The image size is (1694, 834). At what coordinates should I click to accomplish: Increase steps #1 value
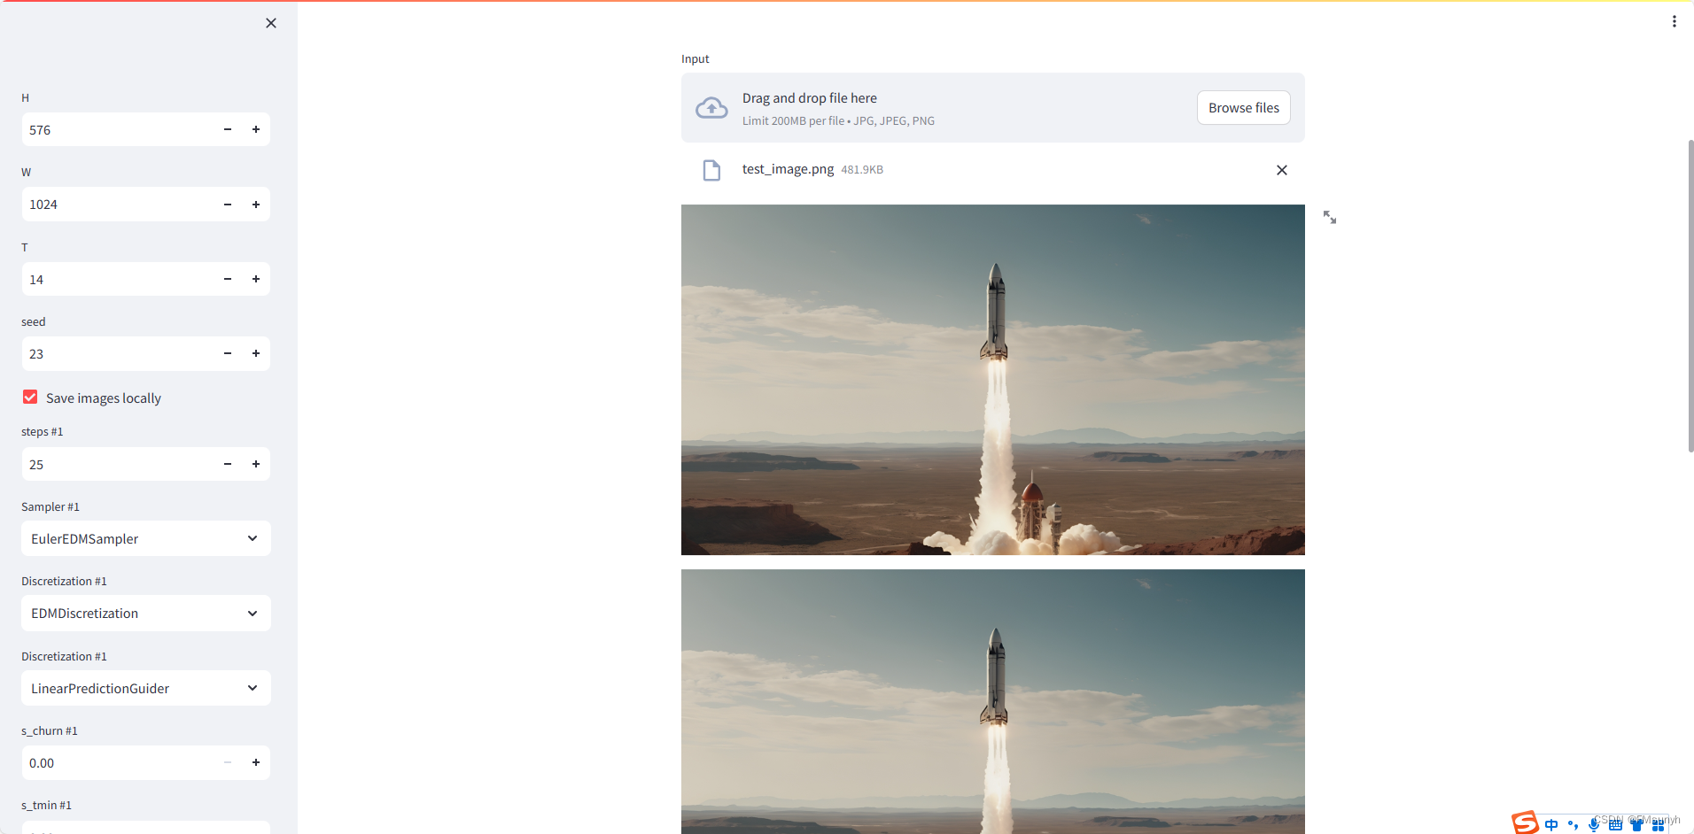click(256, 464)
